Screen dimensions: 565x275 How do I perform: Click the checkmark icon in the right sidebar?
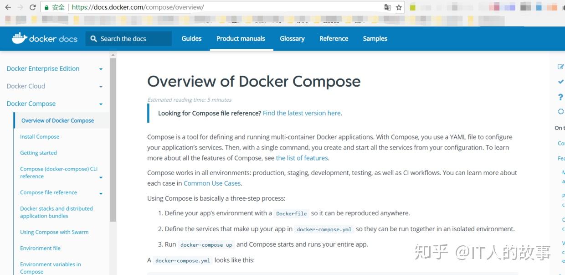(x=561, y=82)
